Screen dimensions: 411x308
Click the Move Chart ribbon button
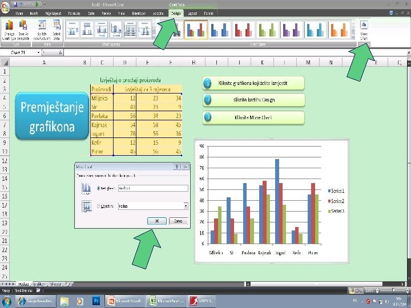pyautogui.click(x=364, y=30)
